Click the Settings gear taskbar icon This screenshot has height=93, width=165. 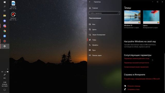tap(5, 46)
